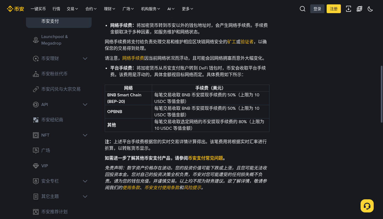Click the 币安推荐计划 sidebar icon
The image size is (383, 219).
36,212
